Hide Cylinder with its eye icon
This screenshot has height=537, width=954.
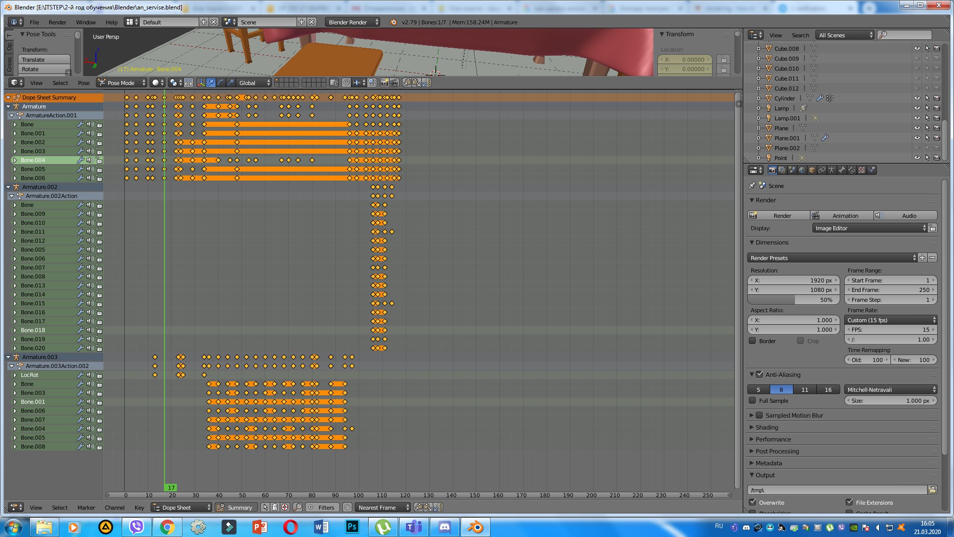[x=917, y=98]
